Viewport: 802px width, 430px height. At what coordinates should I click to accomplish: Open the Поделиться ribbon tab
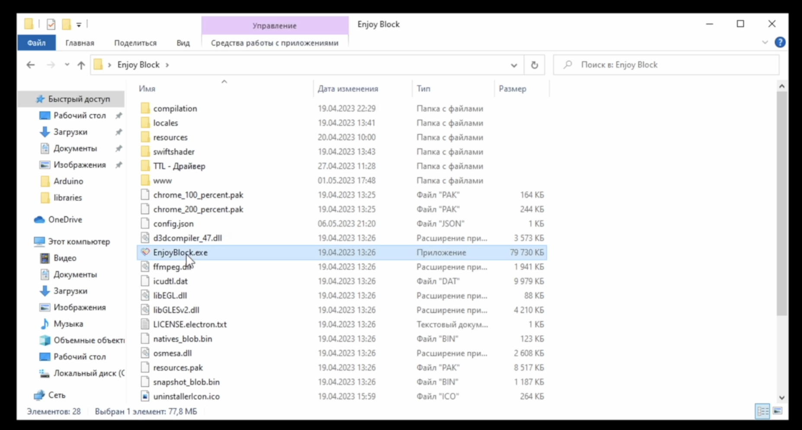coord(135,43)
